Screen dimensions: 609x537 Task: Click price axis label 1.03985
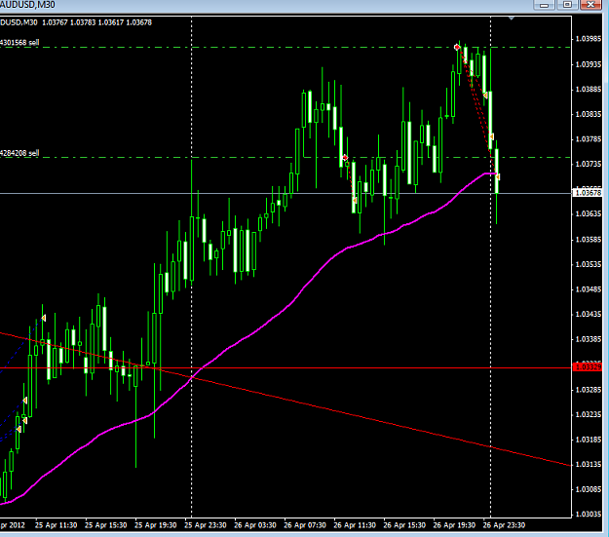[588, 39]
